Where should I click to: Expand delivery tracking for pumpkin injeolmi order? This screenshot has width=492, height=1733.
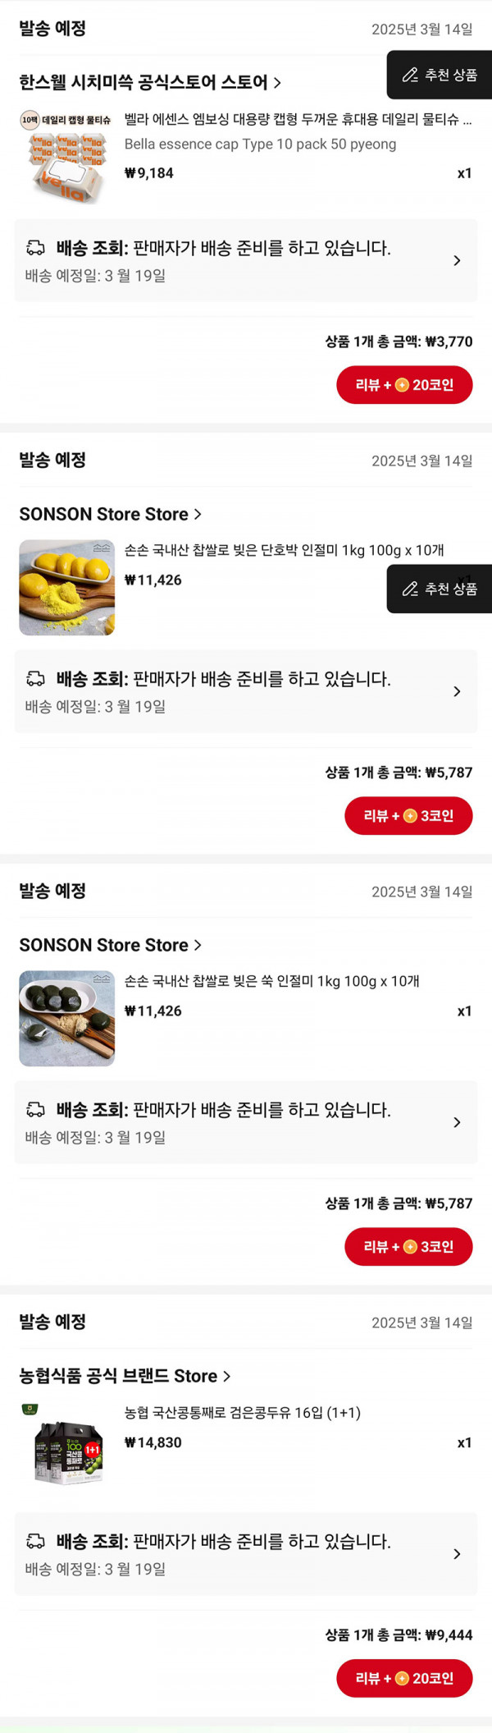click(457, 692)
